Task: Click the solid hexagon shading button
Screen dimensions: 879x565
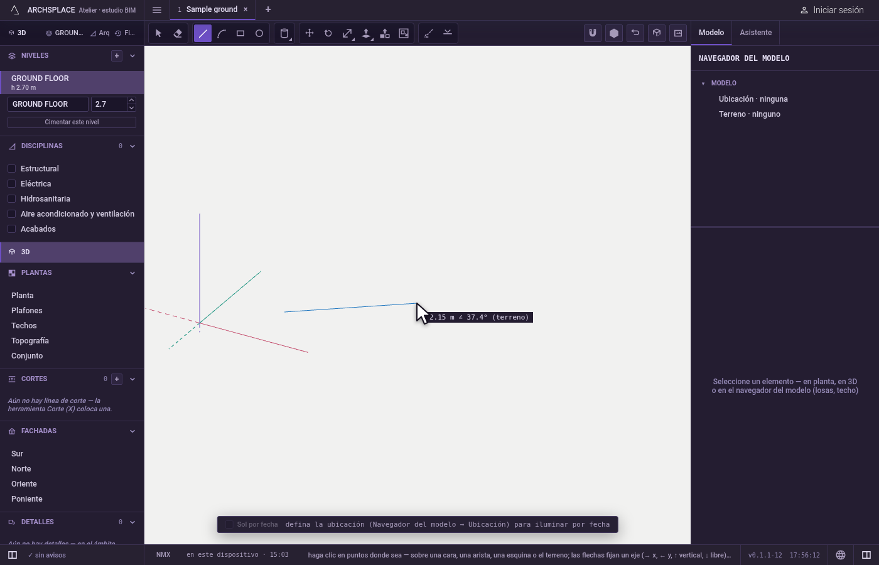Action: 614,33
